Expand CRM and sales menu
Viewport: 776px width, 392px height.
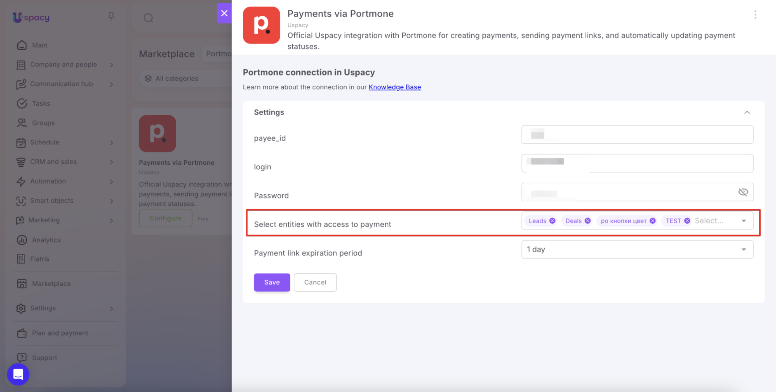65,162
